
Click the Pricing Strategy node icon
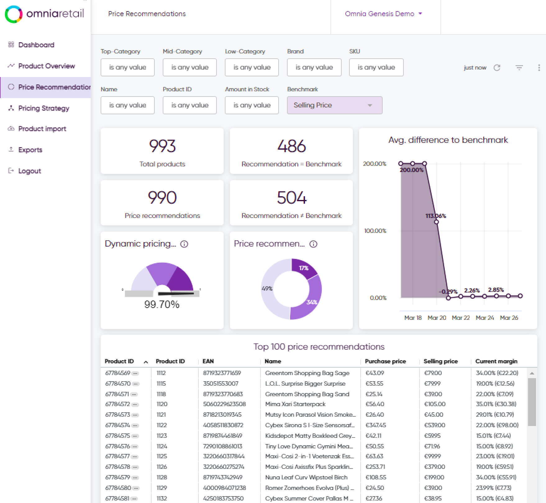click(x=11, y=108)
